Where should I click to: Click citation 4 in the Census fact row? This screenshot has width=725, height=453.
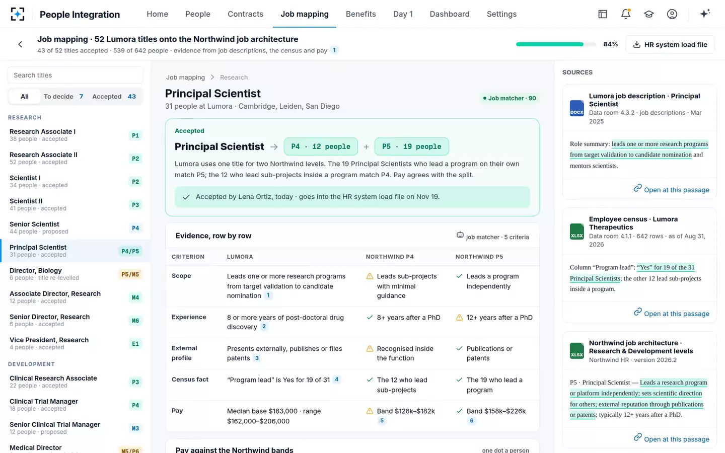[337, 380]
